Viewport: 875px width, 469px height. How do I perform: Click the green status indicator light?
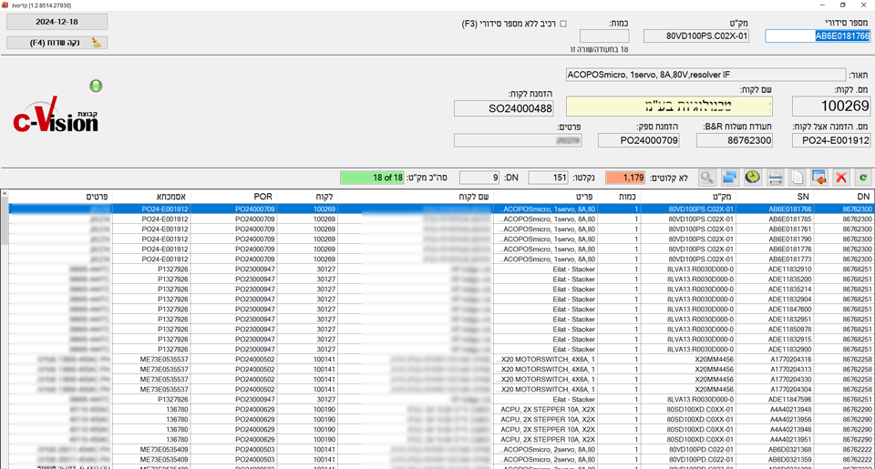pos(96,86)
